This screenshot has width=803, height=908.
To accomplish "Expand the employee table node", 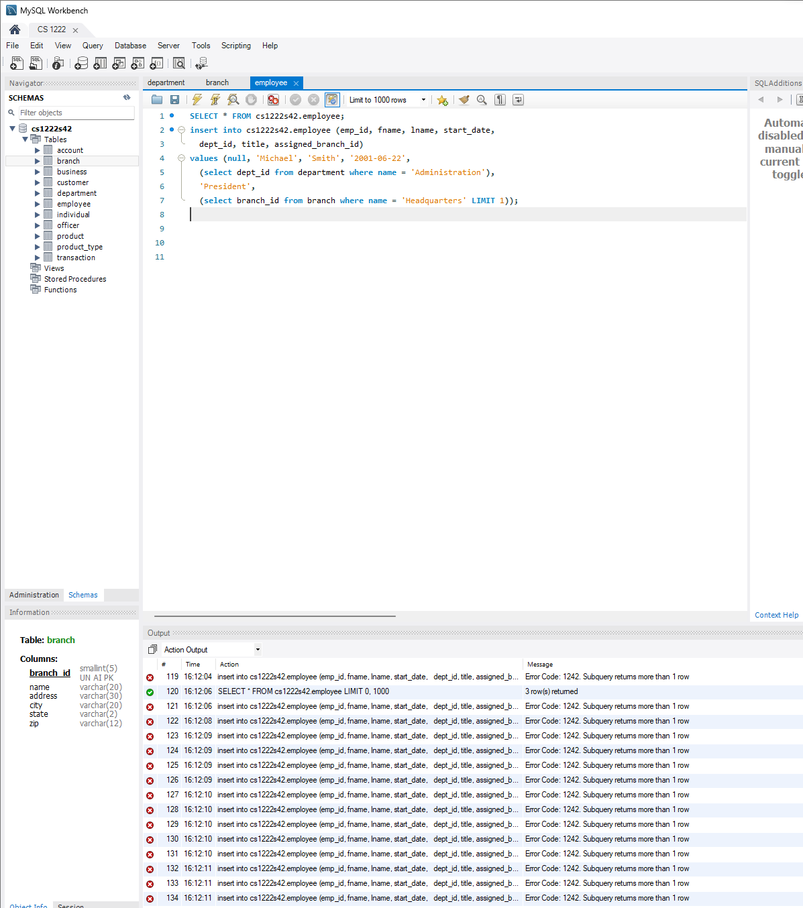I will [x=38, y=204].
